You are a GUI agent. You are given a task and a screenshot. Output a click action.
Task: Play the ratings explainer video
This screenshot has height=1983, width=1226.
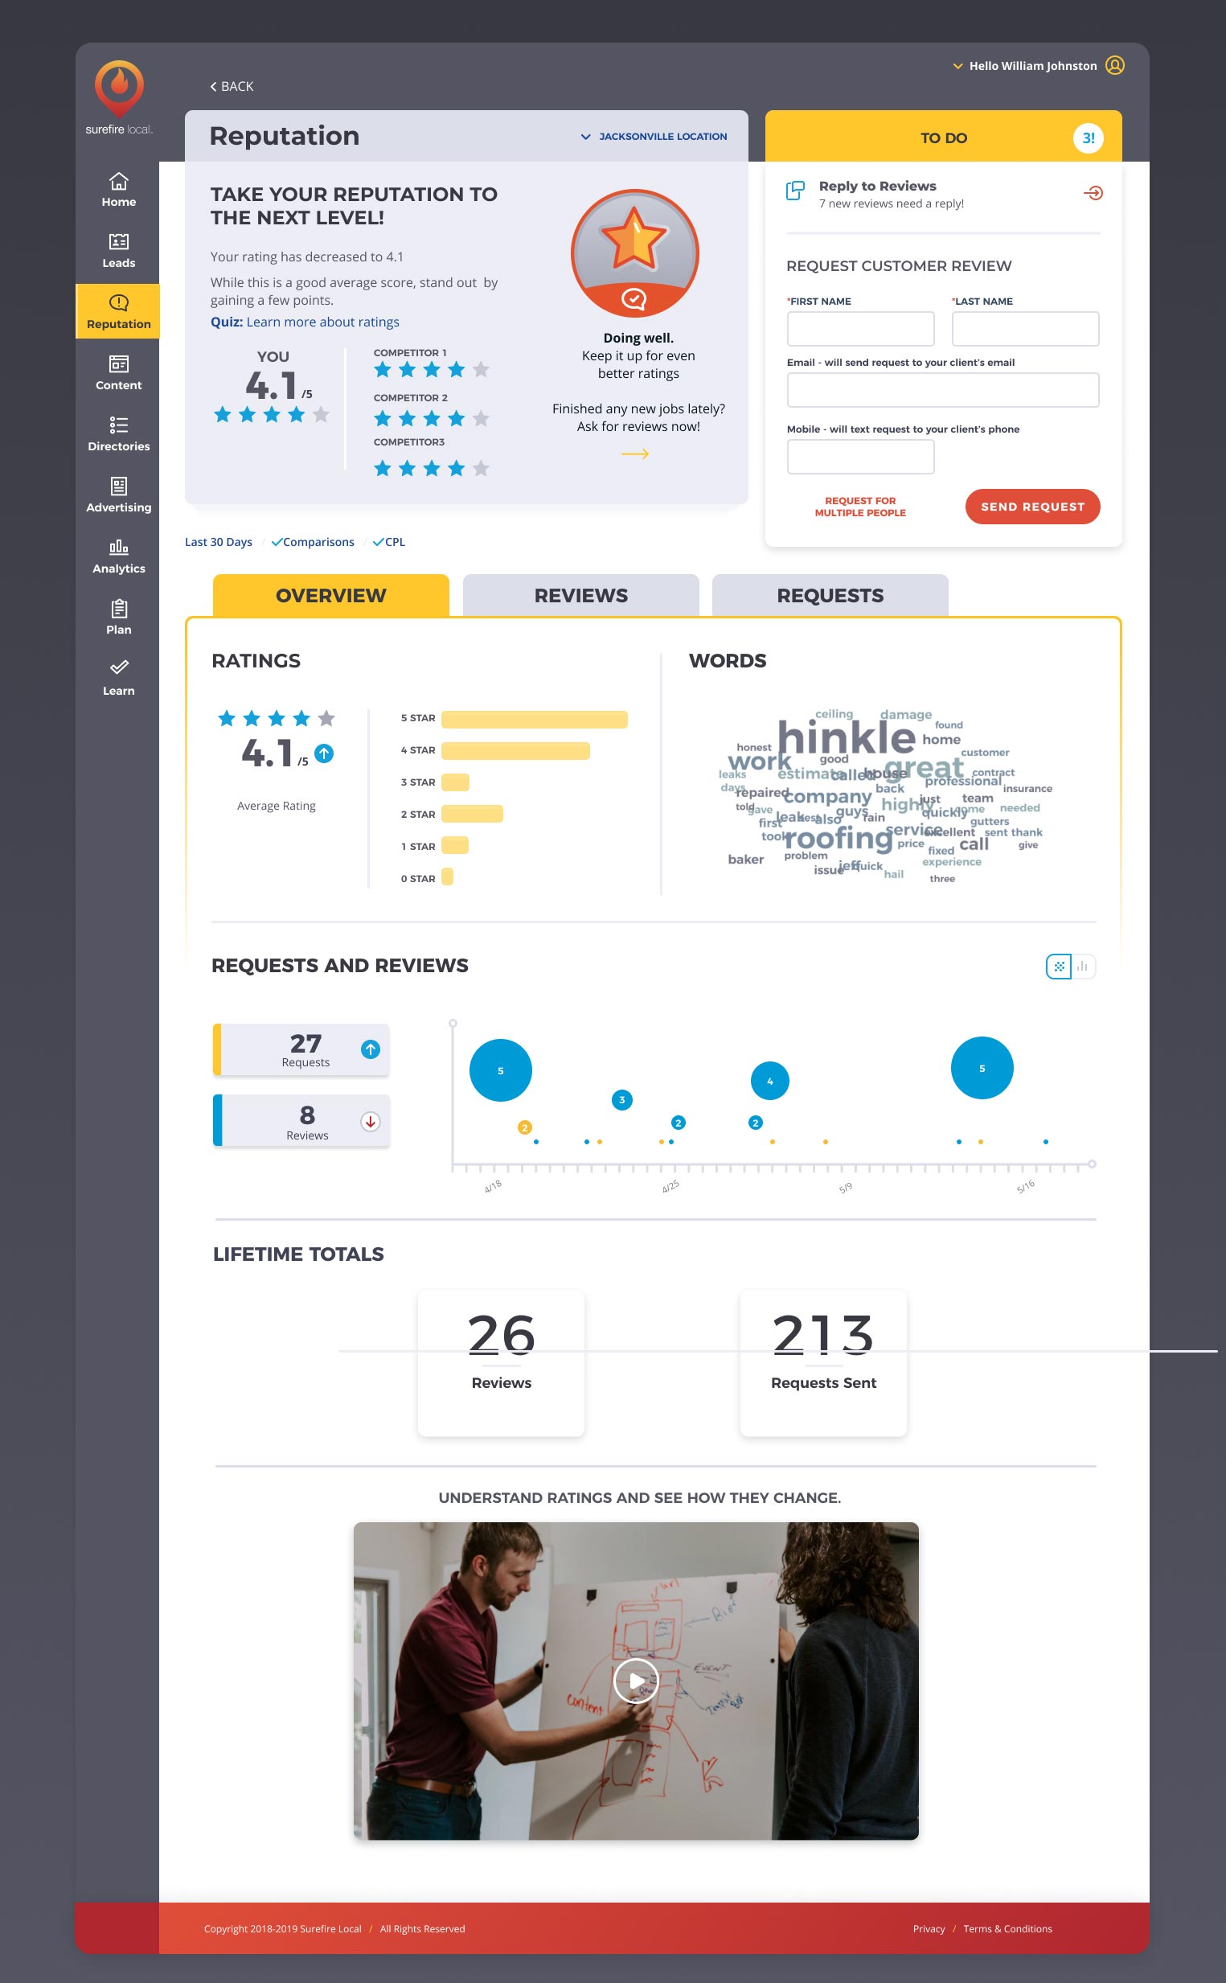point(636,1681)
